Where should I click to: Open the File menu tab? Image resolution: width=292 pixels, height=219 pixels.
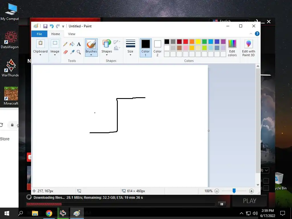tap(39, 34)
